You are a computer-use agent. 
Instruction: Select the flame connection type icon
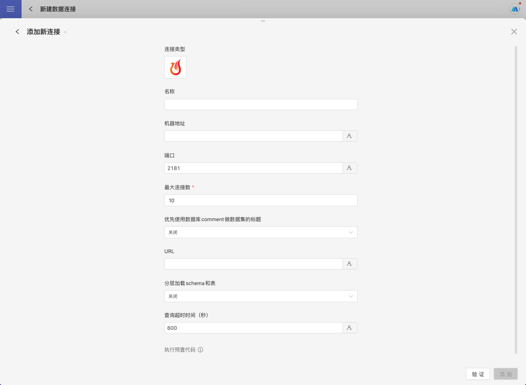click(x=175, y=67)
